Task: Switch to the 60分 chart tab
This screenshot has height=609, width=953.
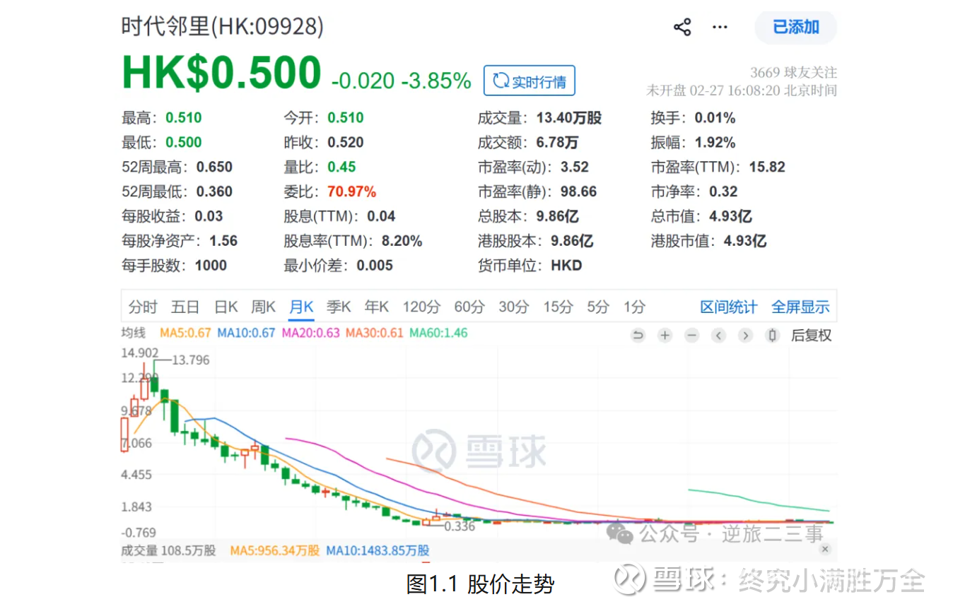Action: [469, 307]
